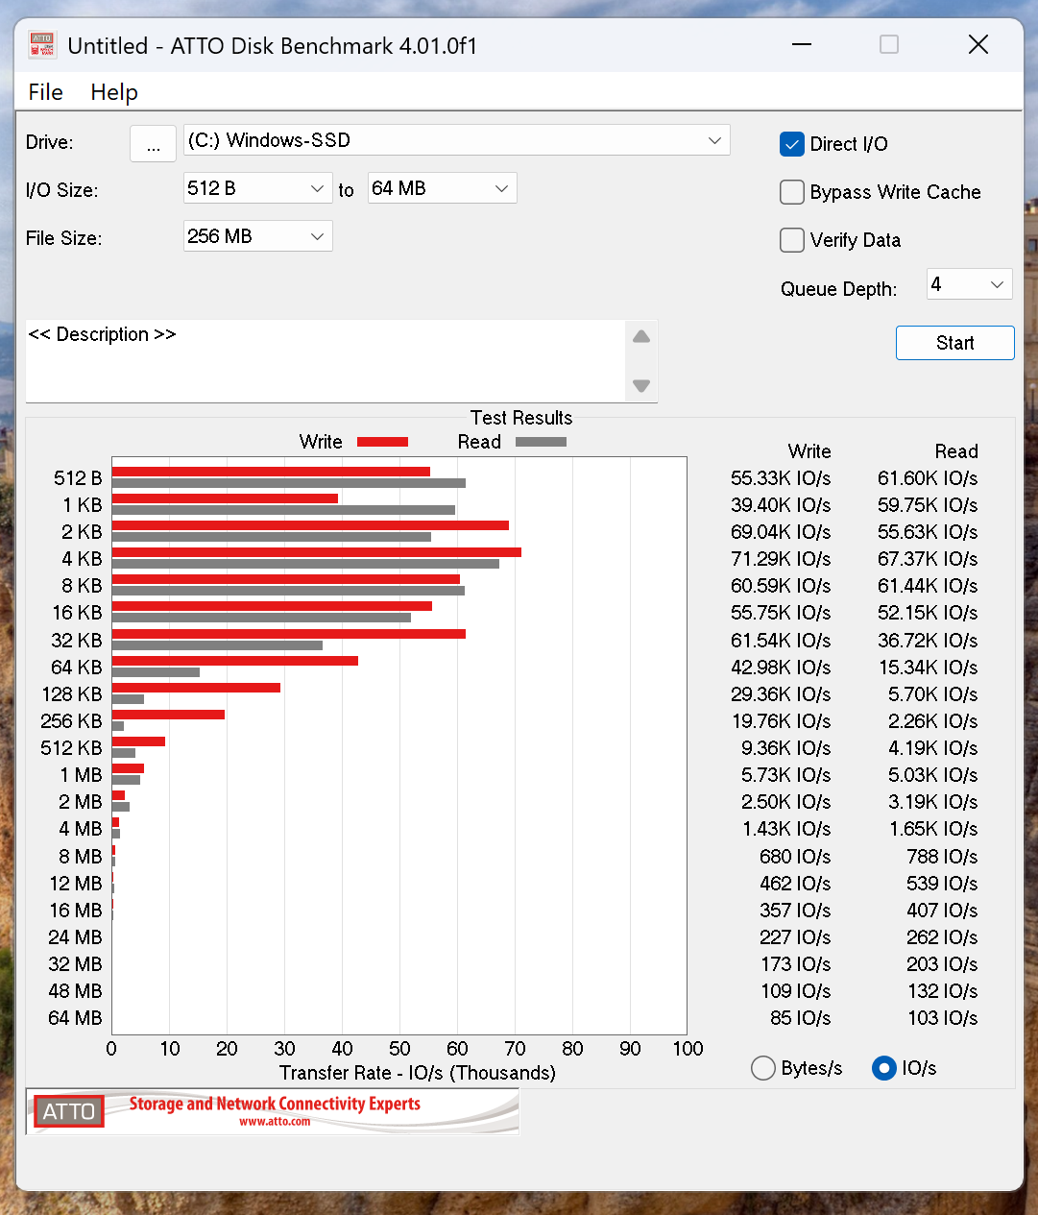
Task: Open the Help menu
Action: [114, 92]
